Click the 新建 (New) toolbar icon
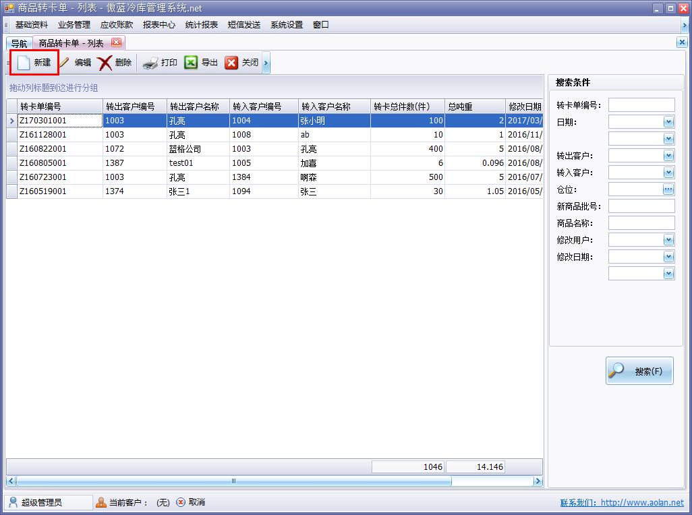Viewport: 692px width, 515px height. (24, 63)
